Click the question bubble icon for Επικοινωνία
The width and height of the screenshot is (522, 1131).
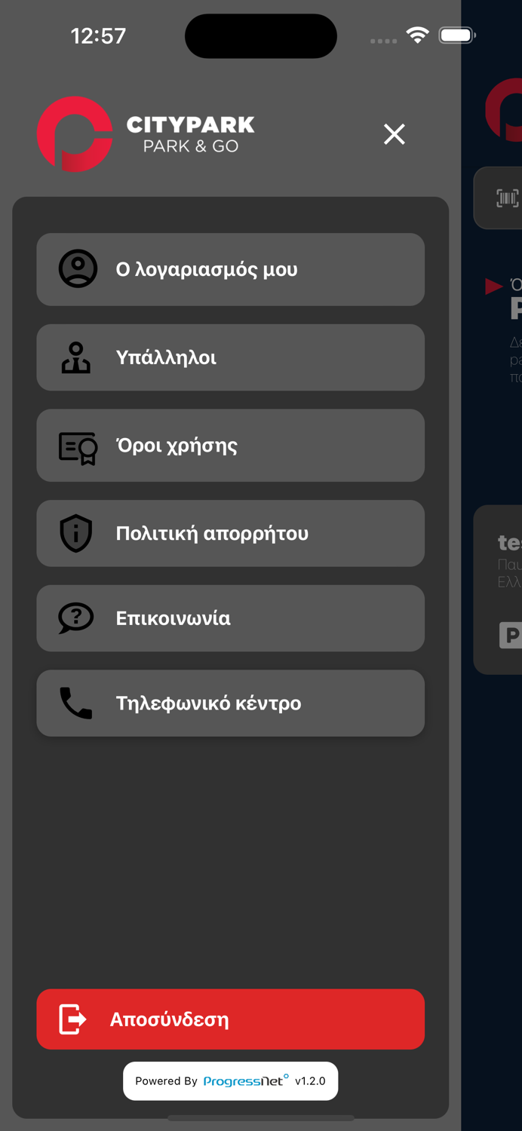tap(76, 618)
